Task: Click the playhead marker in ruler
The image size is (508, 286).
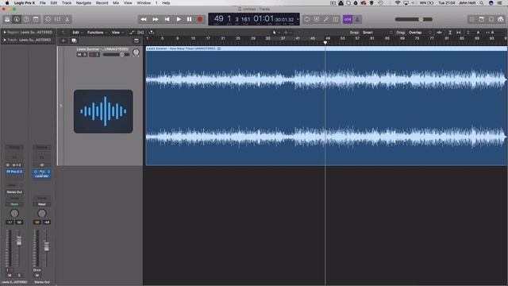Action: [325, 42]
